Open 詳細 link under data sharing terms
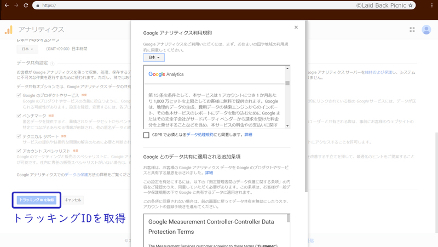The image size is (438, 247). (x=209, y=173)
